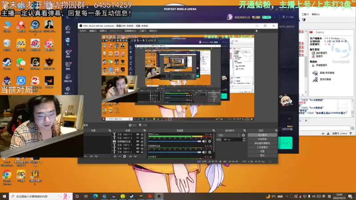Viewport: 356px width, 200px height.
Task: Toggle the lock on 文本 (GDI+) 2 source
Action: point(142,152)
